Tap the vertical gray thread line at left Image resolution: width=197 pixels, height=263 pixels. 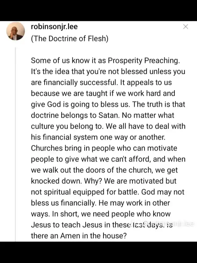[x=15, y=144]
